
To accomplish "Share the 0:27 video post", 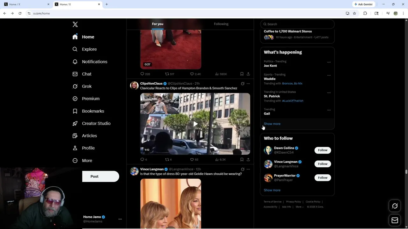I will [x=248, y=74].
